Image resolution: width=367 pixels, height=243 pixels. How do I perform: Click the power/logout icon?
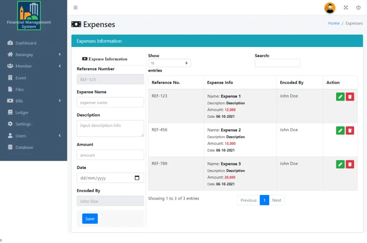coord(358,7)
